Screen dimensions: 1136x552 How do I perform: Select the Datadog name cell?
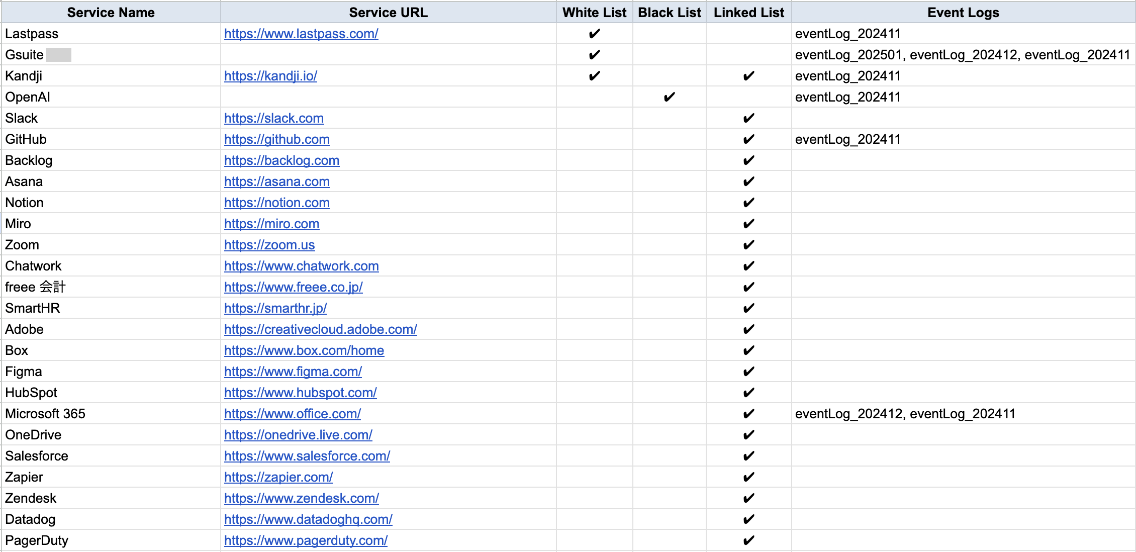click(111, 519)
